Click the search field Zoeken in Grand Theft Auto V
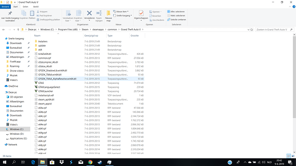Viewport: 296px width, 166px height. pos(274,30)
